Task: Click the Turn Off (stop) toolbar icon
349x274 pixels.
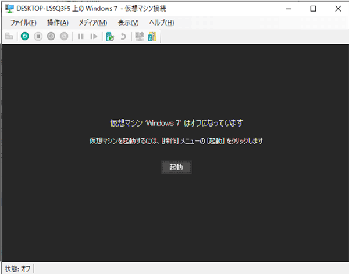Action: [x=38, y=36]
